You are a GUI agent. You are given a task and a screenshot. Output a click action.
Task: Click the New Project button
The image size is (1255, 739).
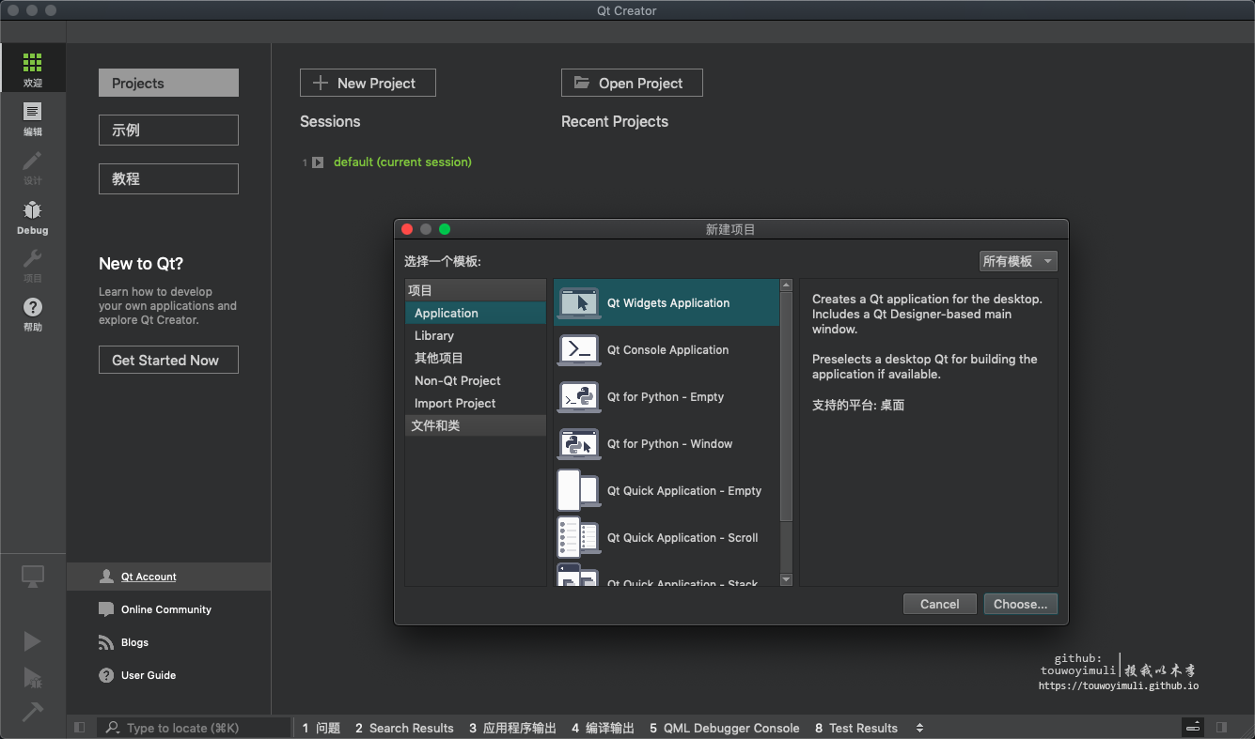pyautogui.click(x=368, y=83)
